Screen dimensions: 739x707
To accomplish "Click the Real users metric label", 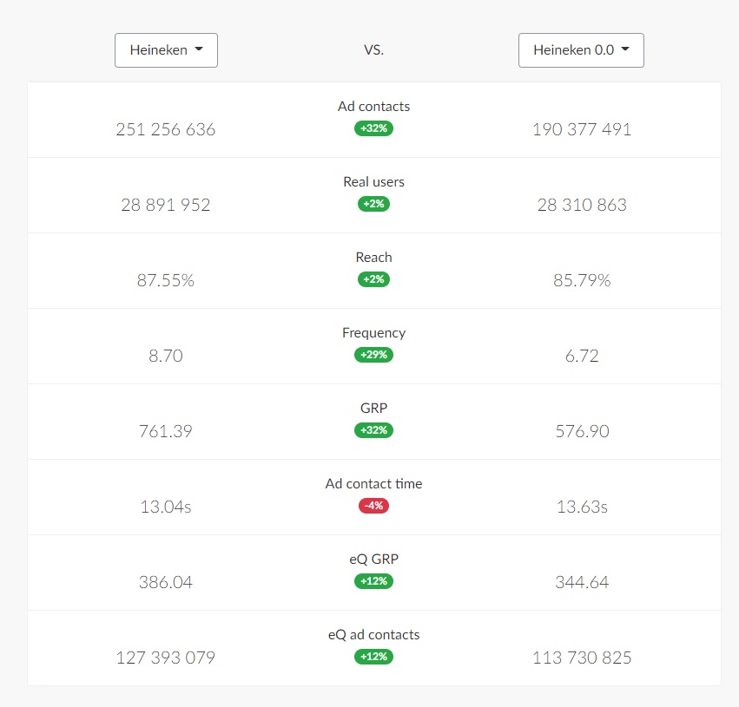I will pos(373,182).
